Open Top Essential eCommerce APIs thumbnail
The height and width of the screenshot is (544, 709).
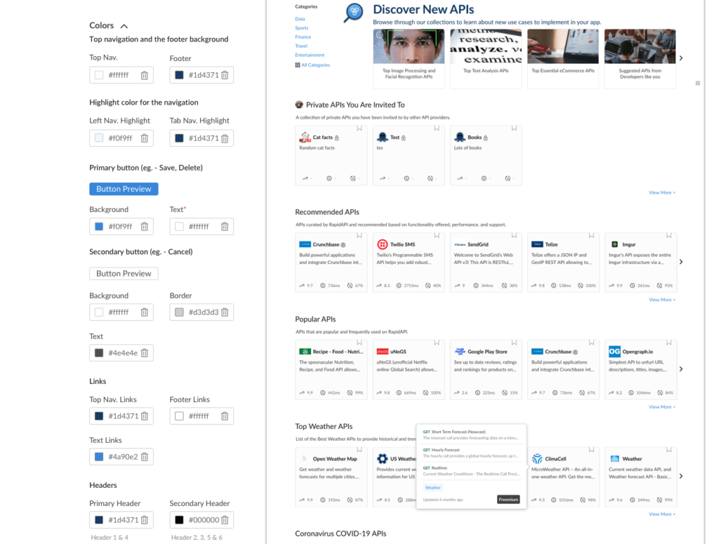tap(563, 46)
